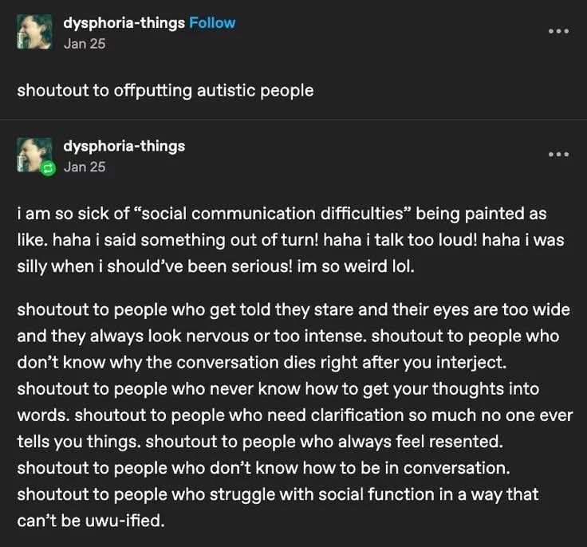Open the reblogged post's three-dot options menu

558,154
